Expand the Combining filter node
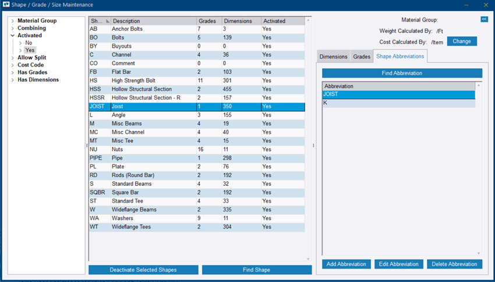Viewport: 495px width, 282px height. coord(12,28)
